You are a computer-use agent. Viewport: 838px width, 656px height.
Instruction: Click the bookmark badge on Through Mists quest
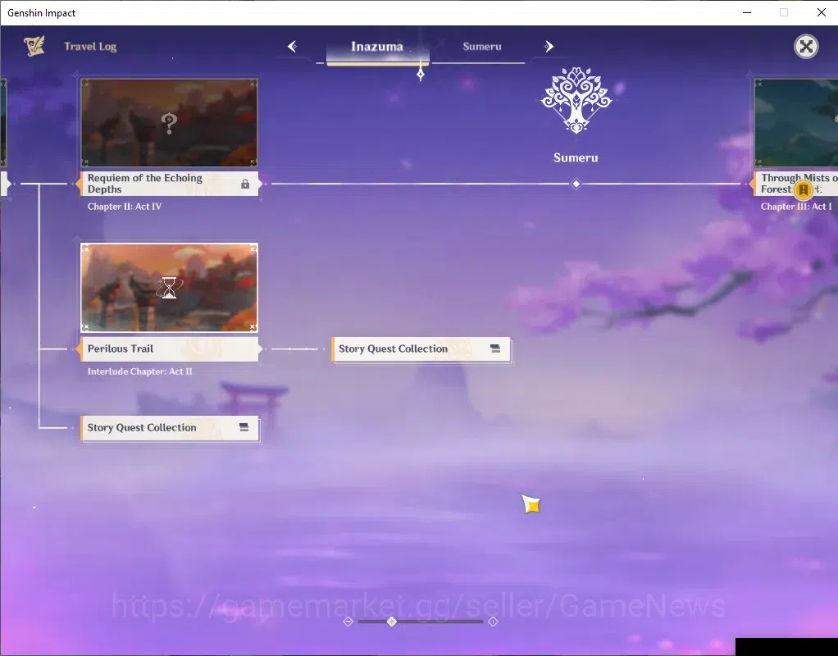[804, 189]
